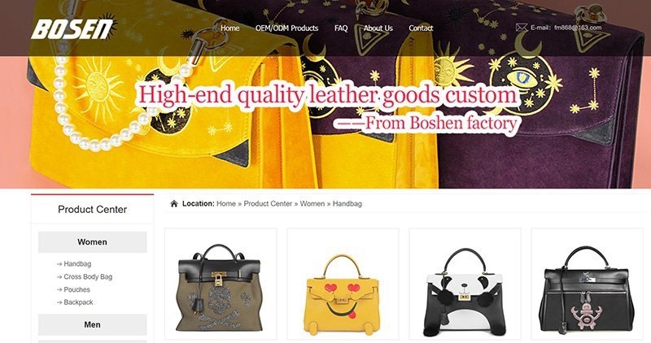Screen dimensions: 651x343
Task: Click the home icon beside Location
Action: pyautogui.click(x=174, y=203)
